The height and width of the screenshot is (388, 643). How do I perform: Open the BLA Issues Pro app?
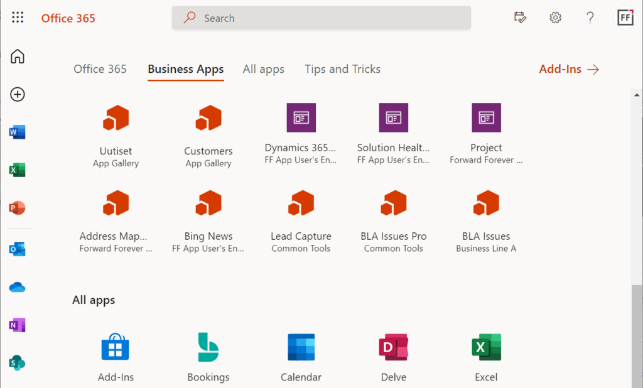pos(393,202)
